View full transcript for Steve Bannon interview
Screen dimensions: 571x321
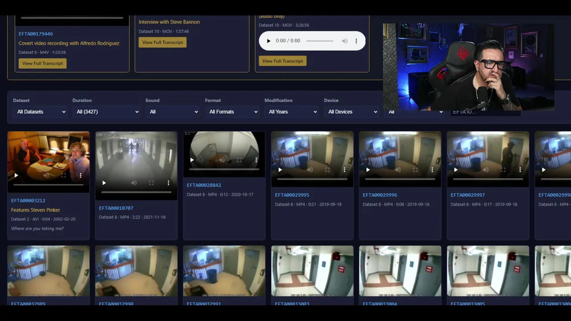[x=162, y=42]
